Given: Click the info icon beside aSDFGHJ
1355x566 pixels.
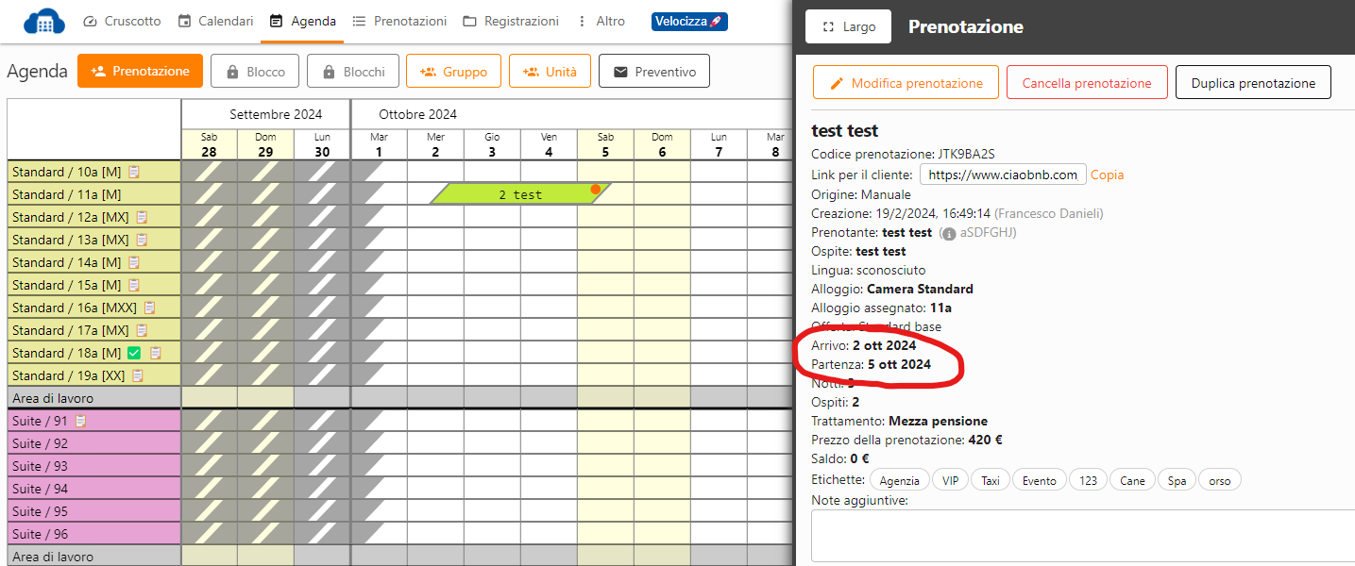Looking at the screenshot, I should click(x=949, y=233).
